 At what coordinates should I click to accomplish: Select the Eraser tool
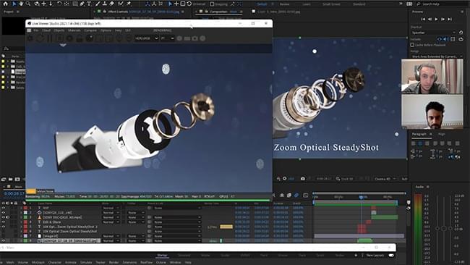pos(111,4)
